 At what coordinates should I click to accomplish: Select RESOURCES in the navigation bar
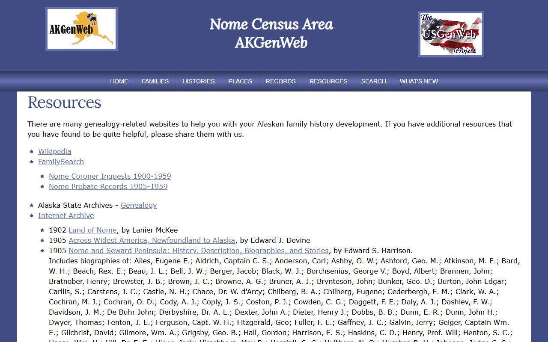pos(328,81)
